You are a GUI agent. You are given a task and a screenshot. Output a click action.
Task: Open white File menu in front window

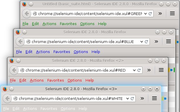6,109
